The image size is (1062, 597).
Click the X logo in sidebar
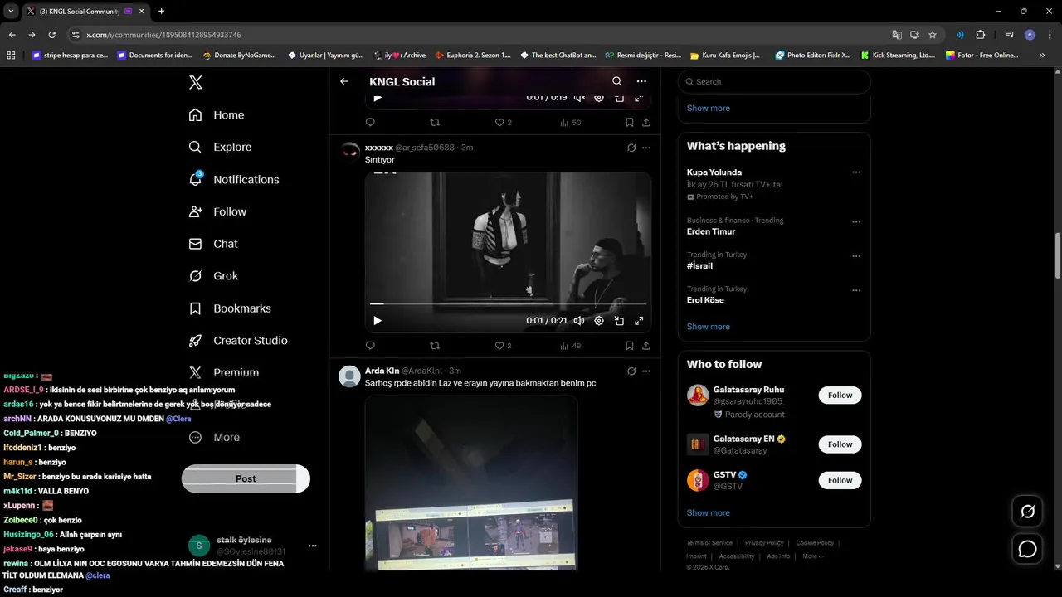tap(195, 82)
